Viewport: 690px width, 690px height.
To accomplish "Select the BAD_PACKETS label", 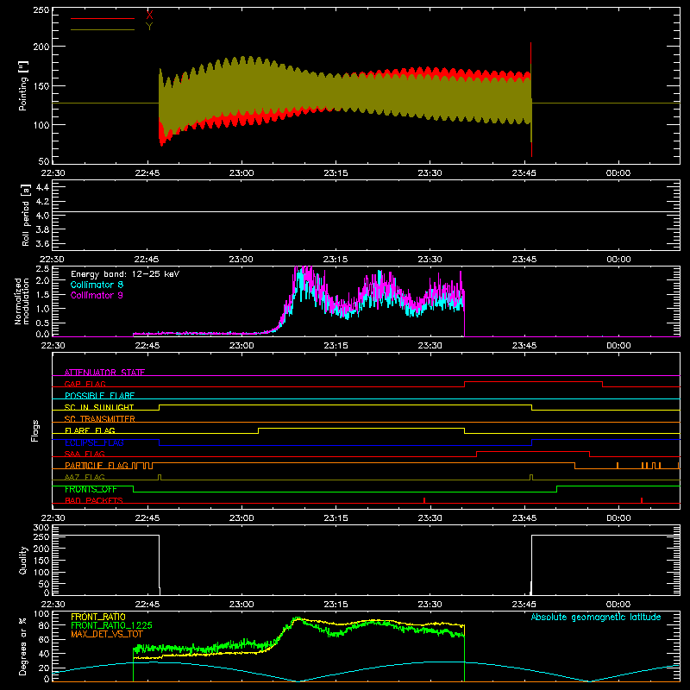I will (x=94, y=500).
